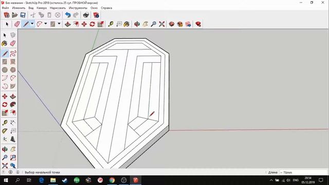Expand the Shape tool dropdown arrow

coord(59,24)
